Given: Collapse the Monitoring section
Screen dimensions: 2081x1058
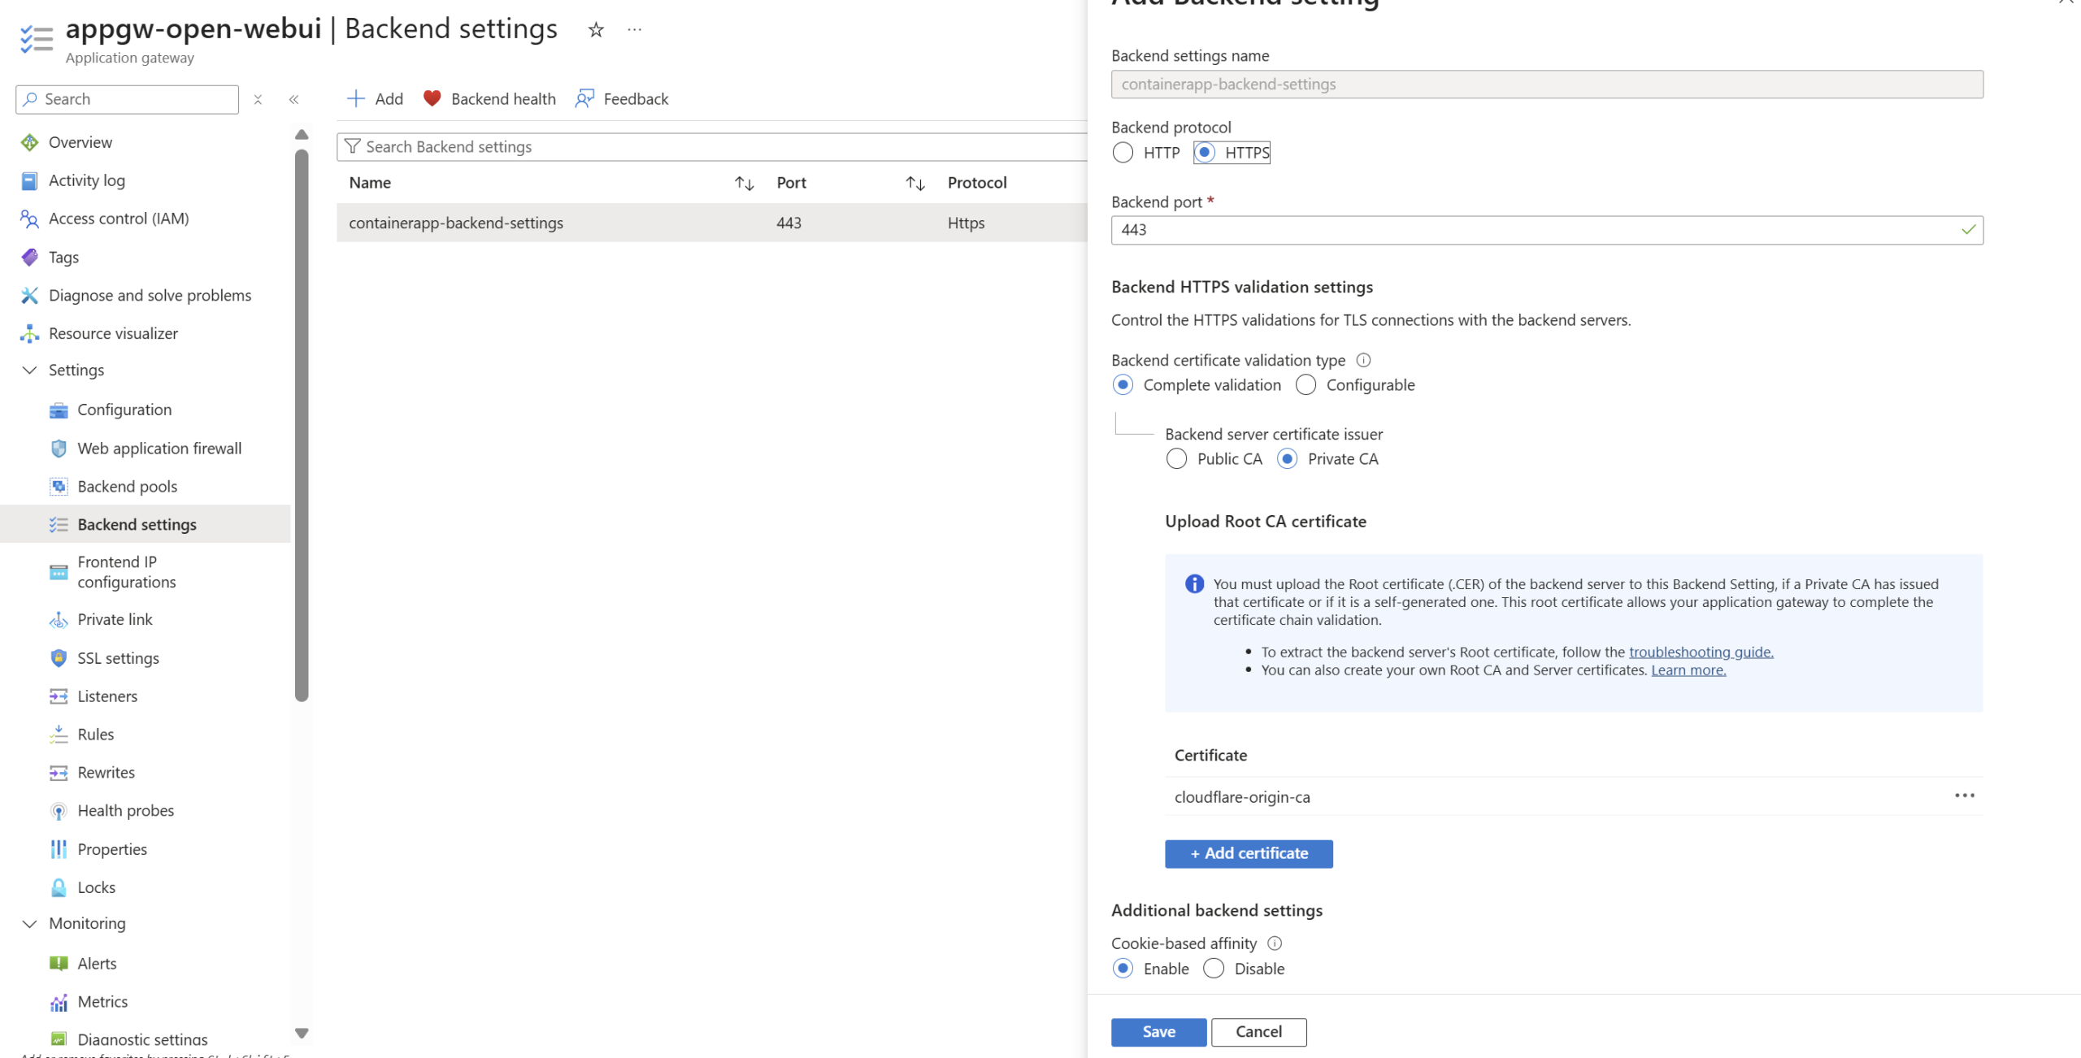Looking at the screenshot, I should (29, 924).
